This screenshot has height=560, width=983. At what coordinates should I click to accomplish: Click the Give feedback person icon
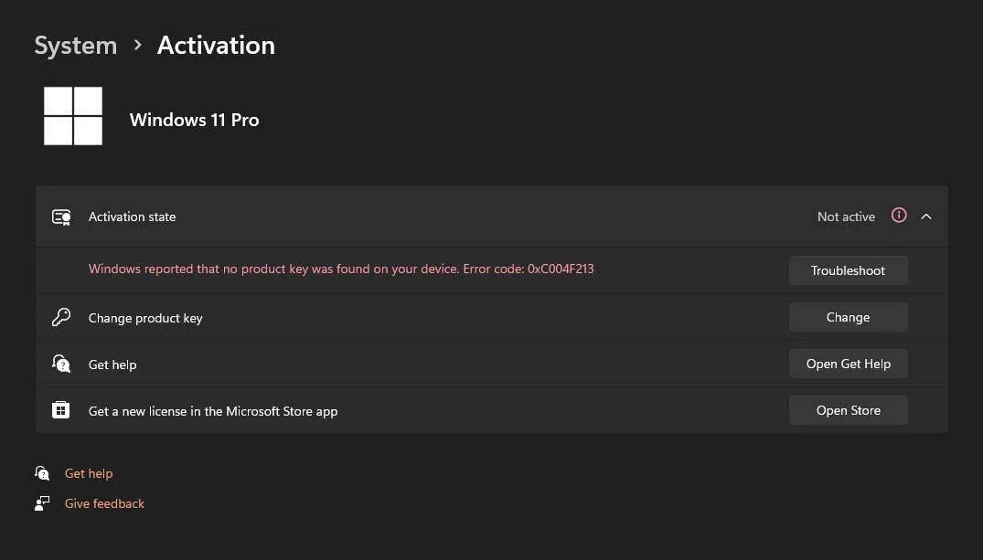point(42,503)
